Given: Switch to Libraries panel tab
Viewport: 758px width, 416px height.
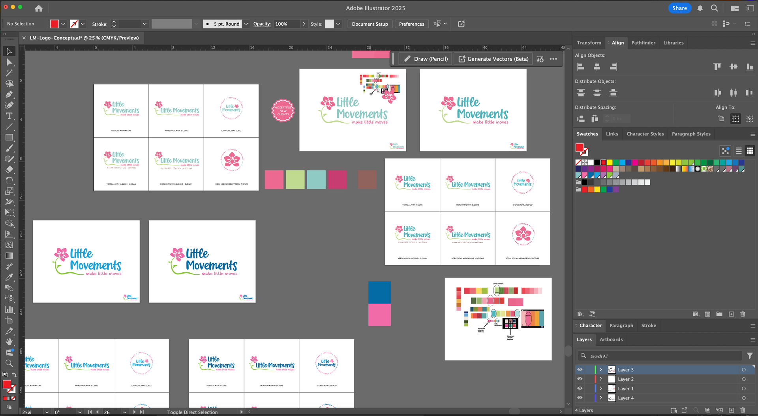Looking at the screenshot, I should [673, 43].
